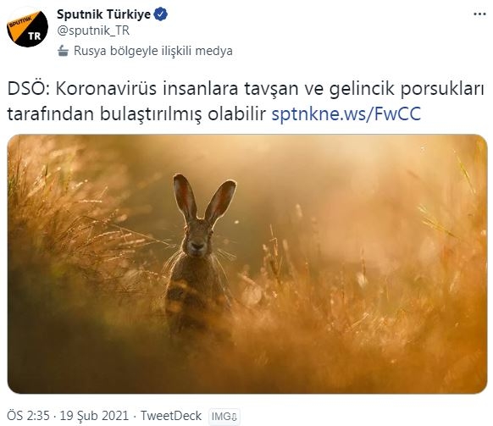This screenshot has height=426, width=493.
Task: Click the state-affiliated media podium icon
Action: [x=64, y=51]
